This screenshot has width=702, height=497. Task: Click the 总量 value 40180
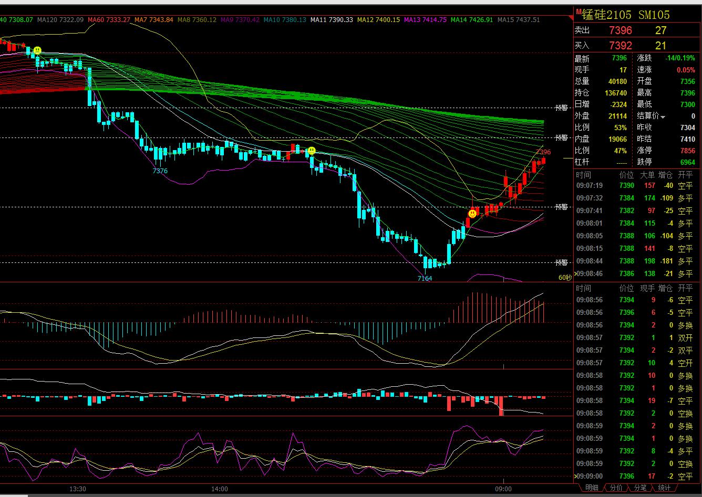618,81
